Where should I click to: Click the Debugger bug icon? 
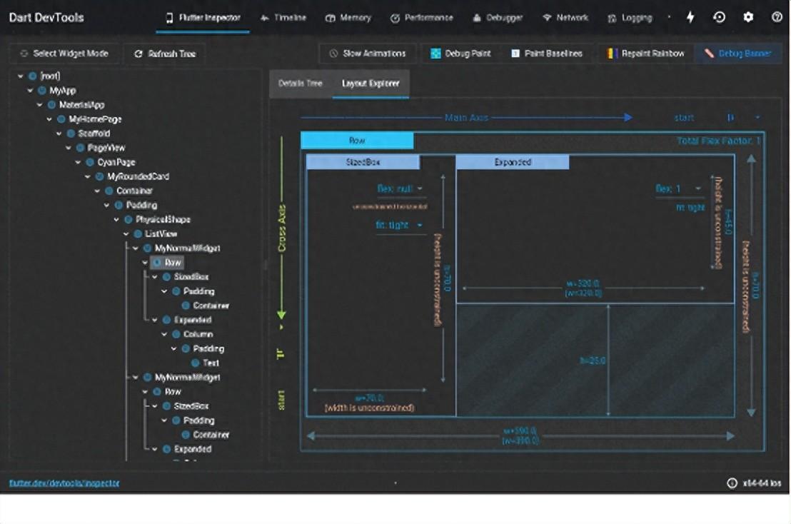point(477,18)
